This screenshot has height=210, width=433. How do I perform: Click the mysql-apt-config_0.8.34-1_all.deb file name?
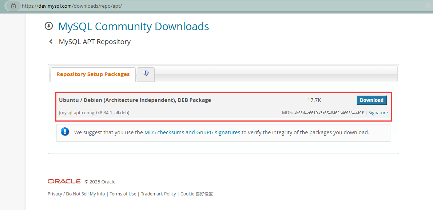[94, 113]
